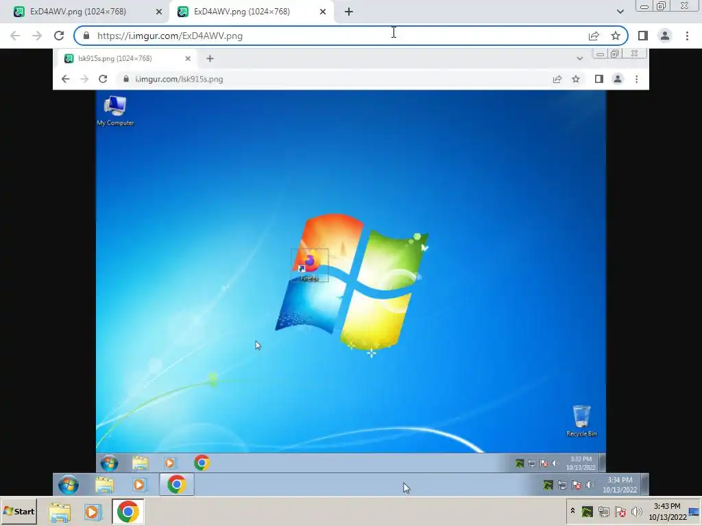Image resolution: width=702 pixels, height=526 pixels.
Task: Click Chrome button in middle pictured taskbar
Action: pyautogui.click(x=177, y=485)
